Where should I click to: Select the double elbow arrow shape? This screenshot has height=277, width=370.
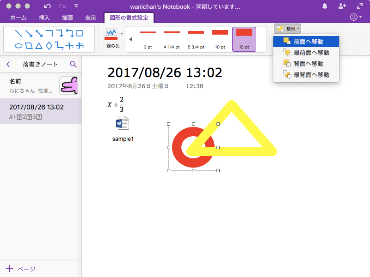click(70, 33)
